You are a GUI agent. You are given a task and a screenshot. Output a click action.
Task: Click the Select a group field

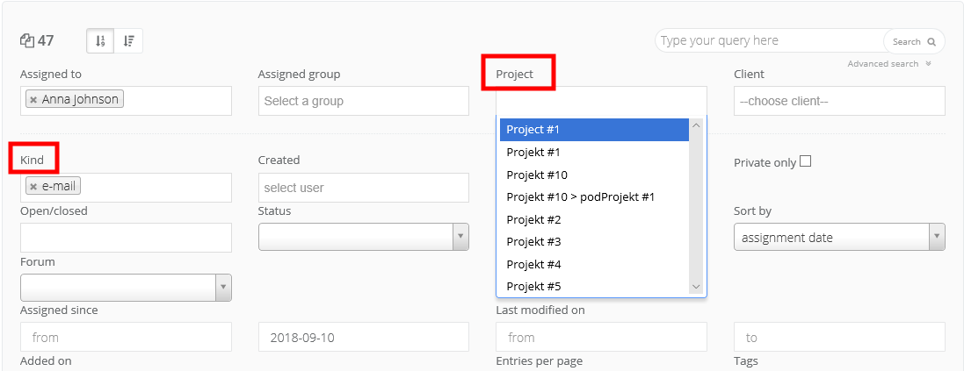pyautogui.click(x=363, y=101)
